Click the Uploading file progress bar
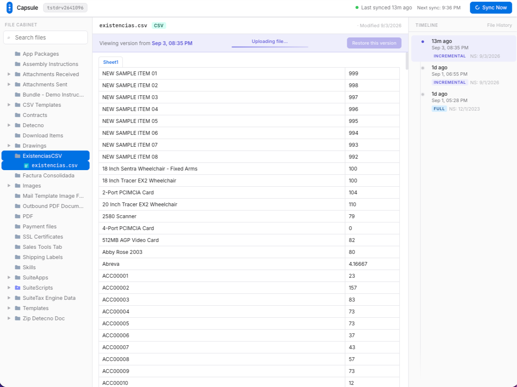This screenshot has width=517, height=387. [x=270, y=47]
